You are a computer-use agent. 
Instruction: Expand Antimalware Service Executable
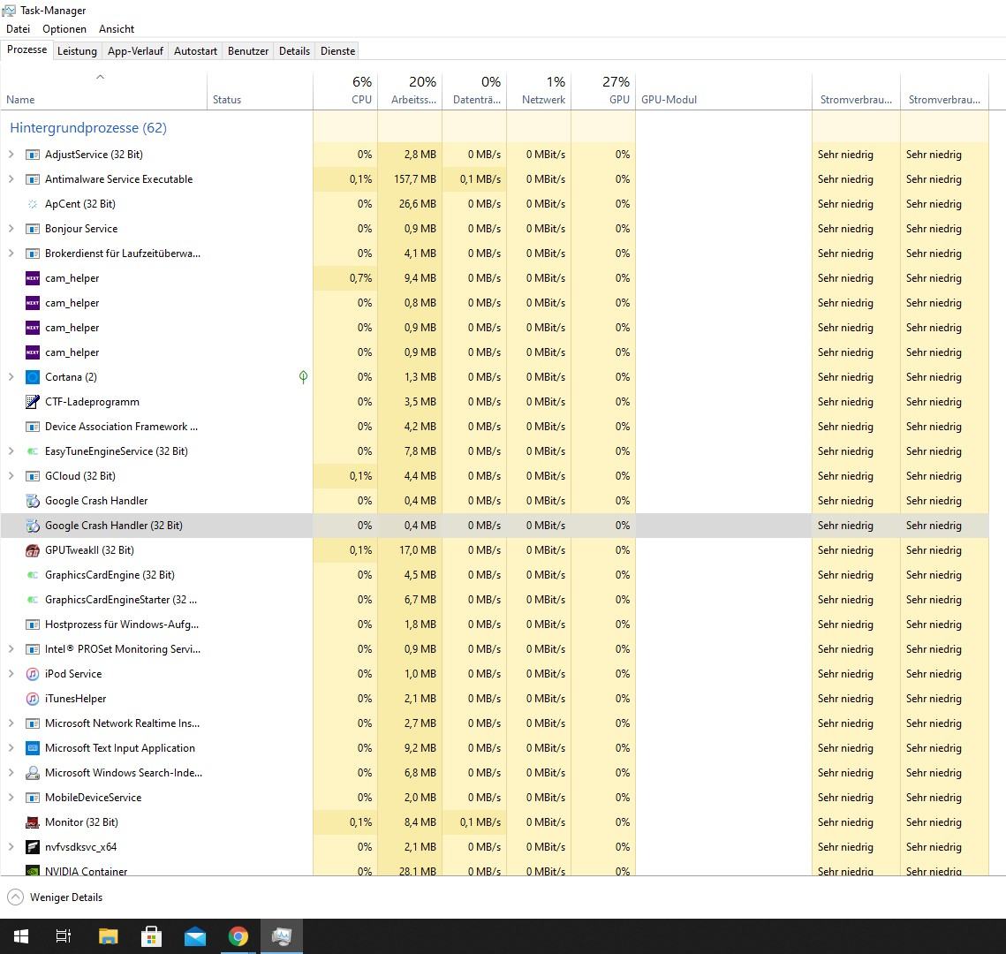[11, 179]
